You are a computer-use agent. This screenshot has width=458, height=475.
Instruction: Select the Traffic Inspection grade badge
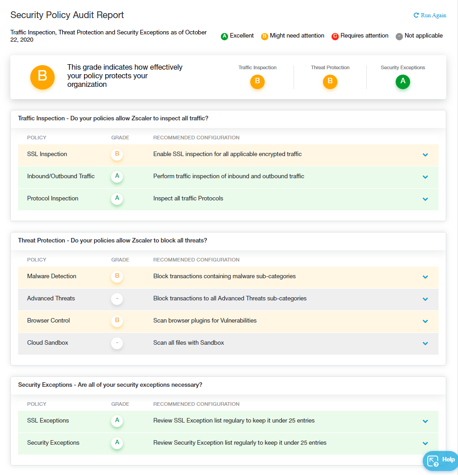point(257,82)
